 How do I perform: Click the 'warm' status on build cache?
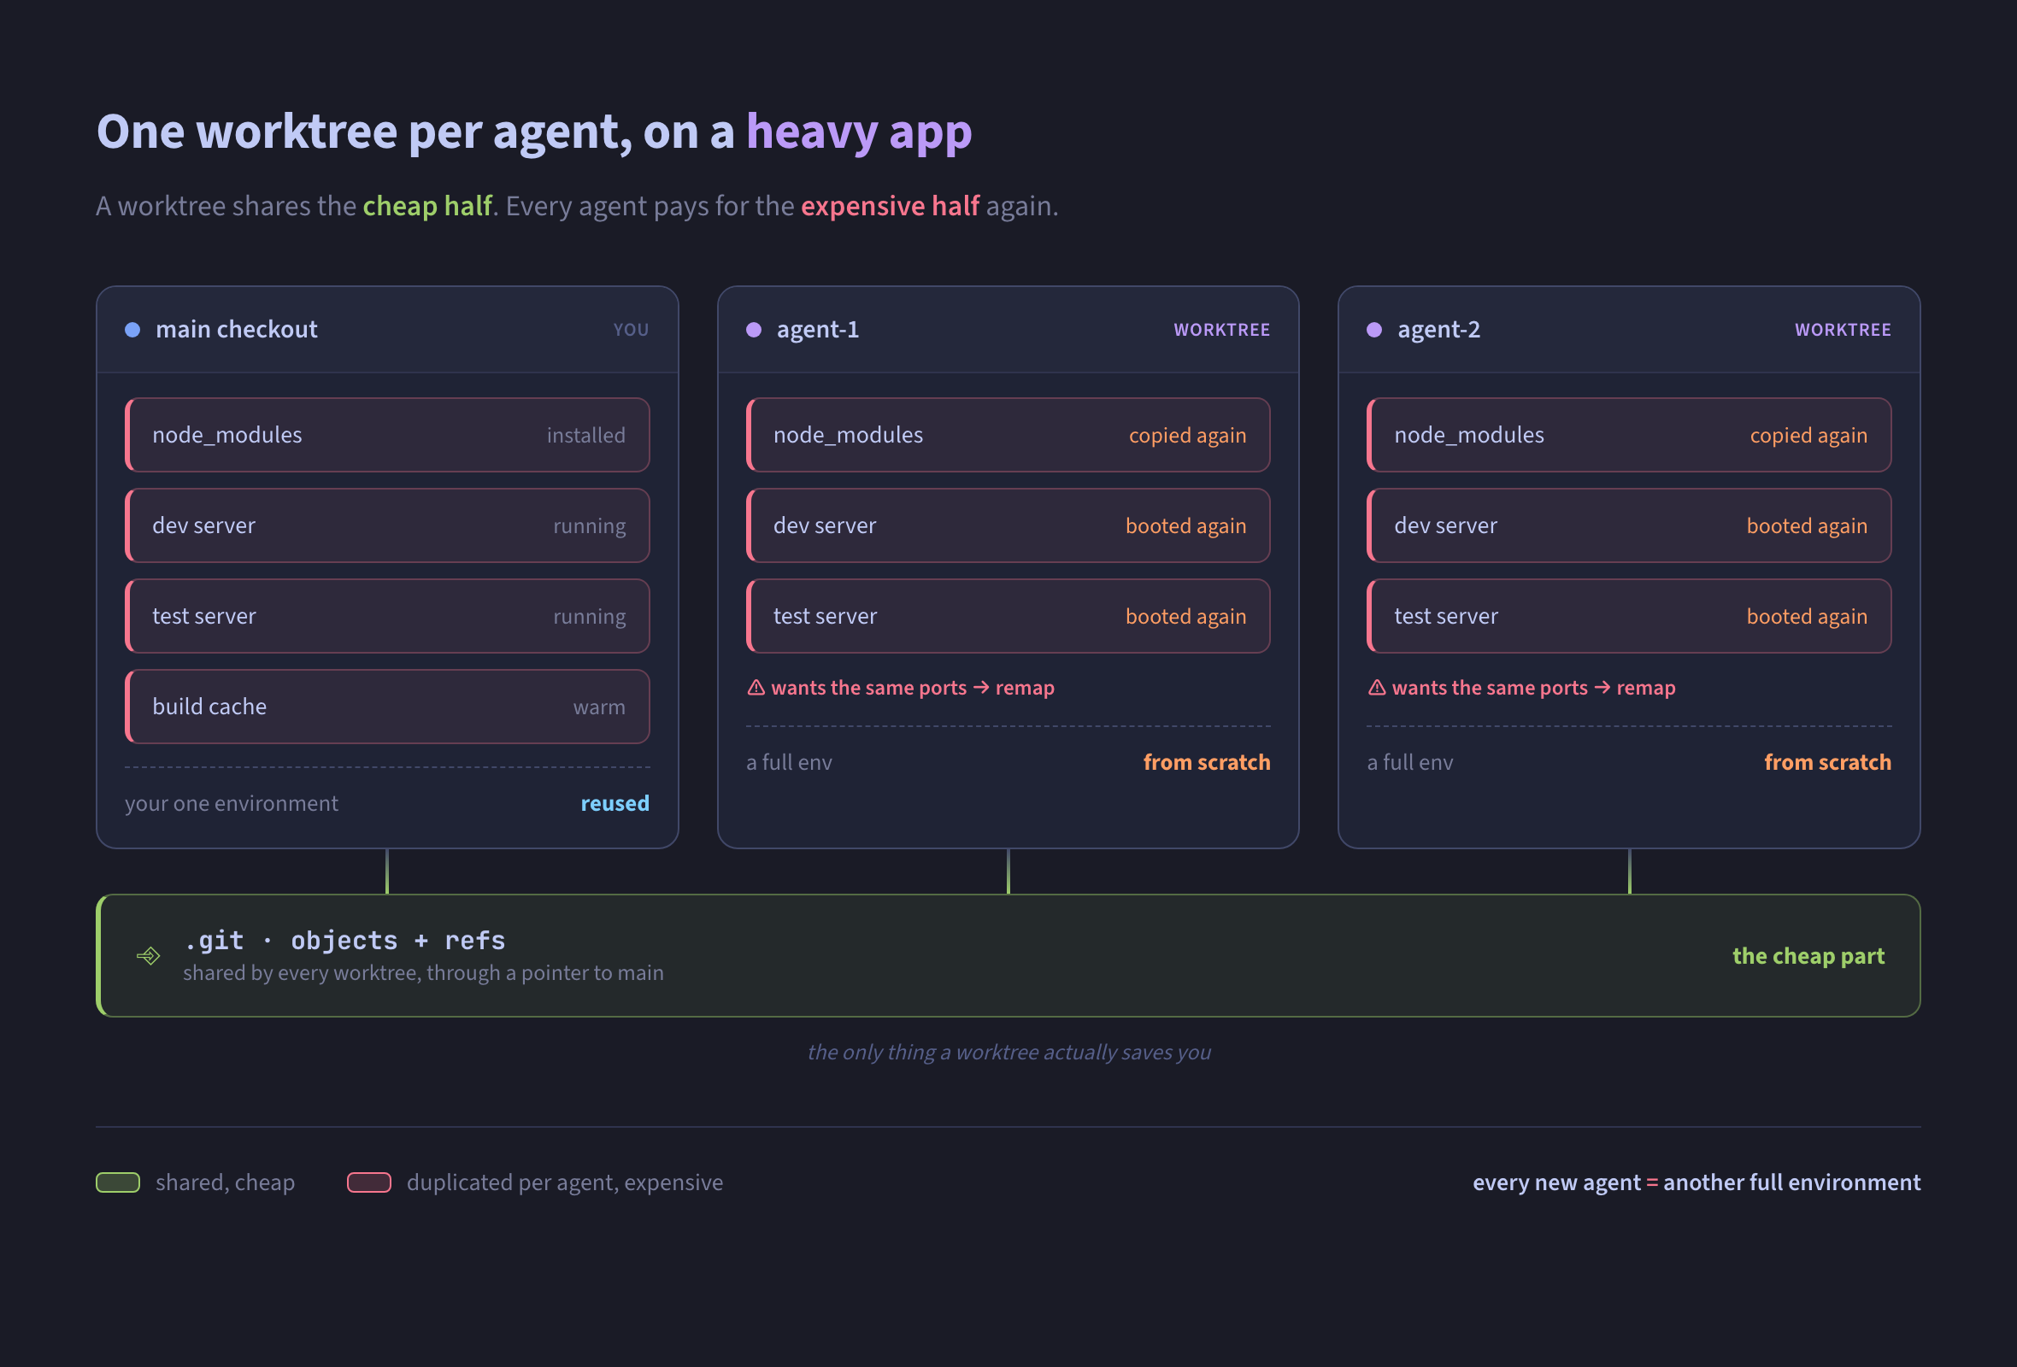pyautogui.click(x=599, y=707)
